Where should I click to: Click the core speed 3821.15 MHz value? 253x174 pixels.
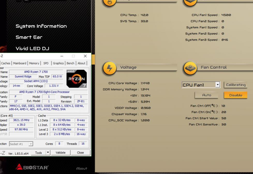click(21, 120)
